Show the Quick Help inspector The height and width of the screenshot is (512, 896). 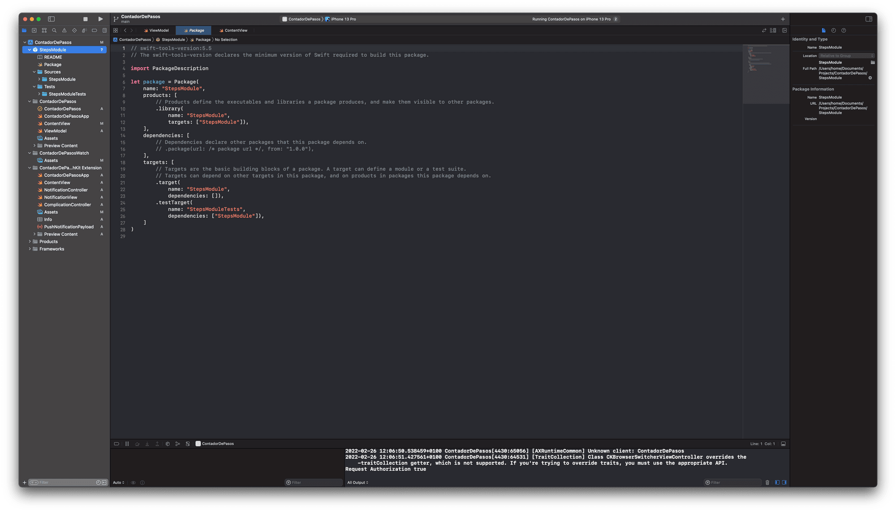844,30
